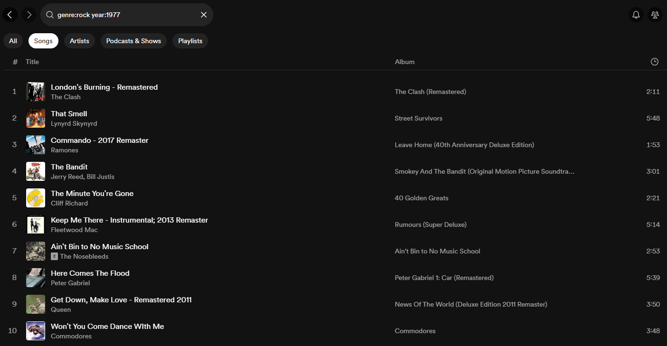Open the friend activity panel
This screenshot has width=667, height=346.
click(x=655, y=15)
